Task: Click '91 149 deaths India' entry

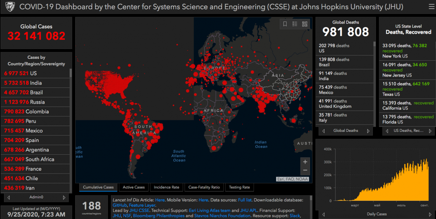Action: 344,76
